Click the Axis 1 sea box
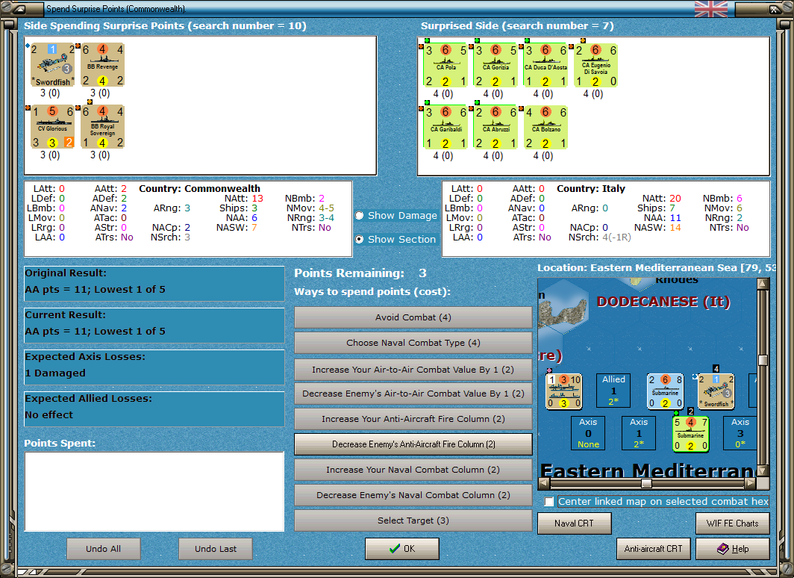This screenshot has height=578, width=794. click(x=639, y=433)
